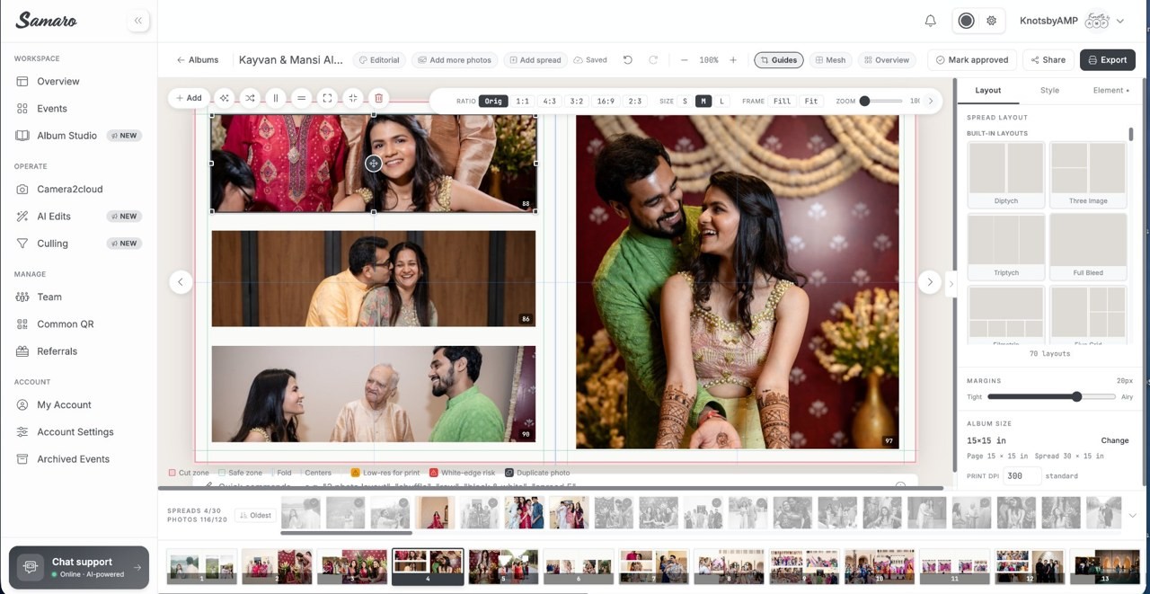Go back to Albums
The width and height of the screenshot is (1150, 594).
coord(198,60)
